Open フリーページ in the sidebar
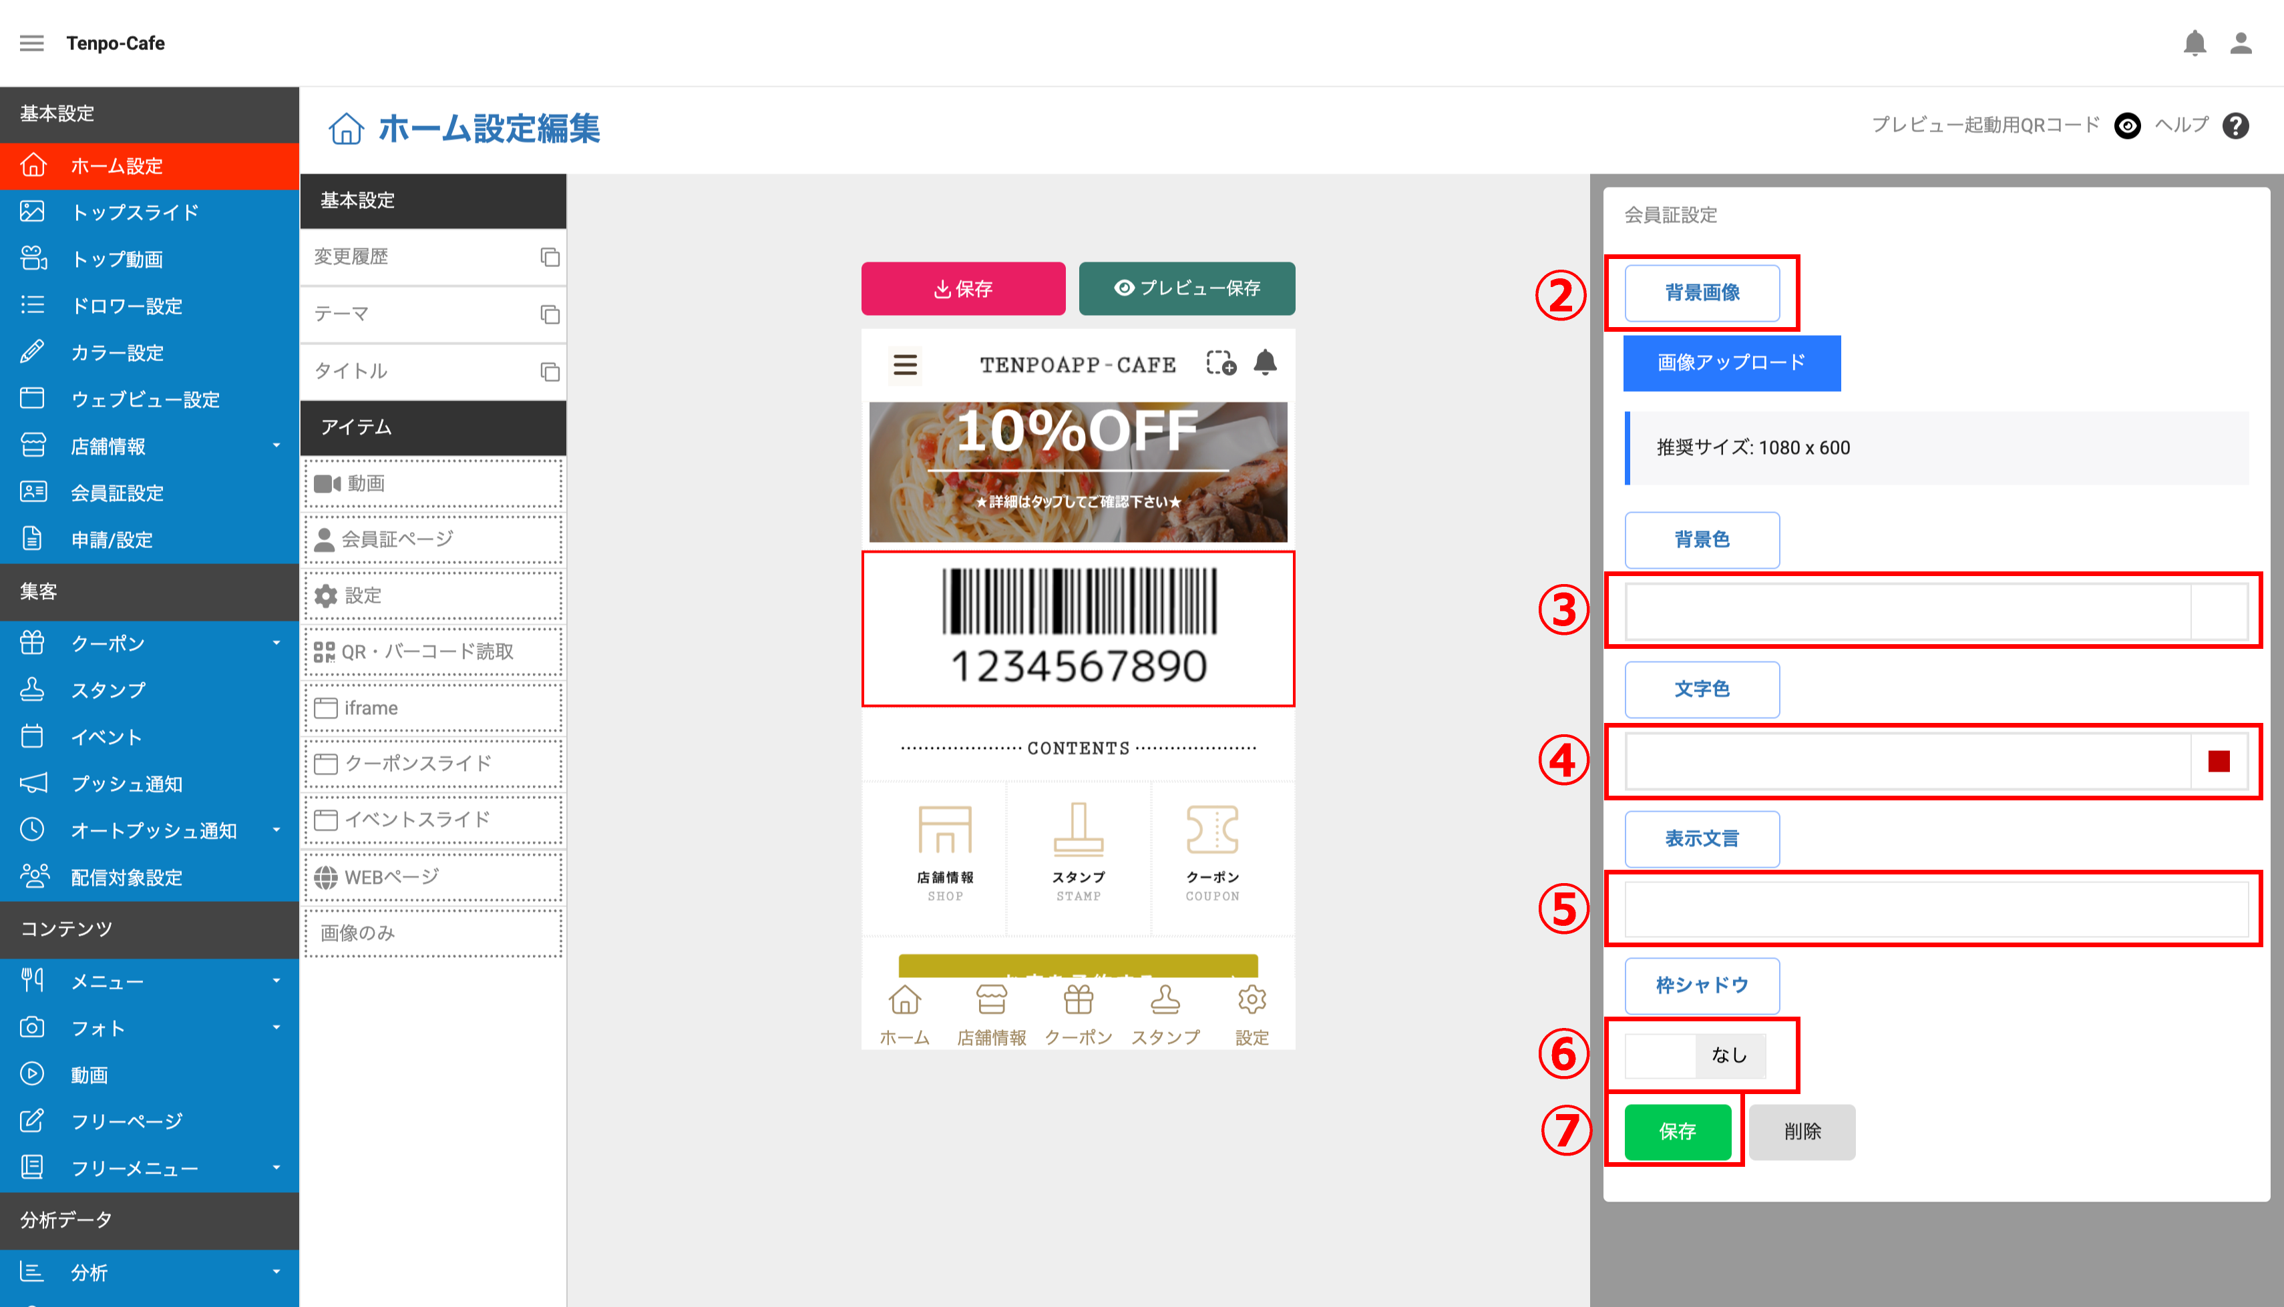 tap(149, 1121)
